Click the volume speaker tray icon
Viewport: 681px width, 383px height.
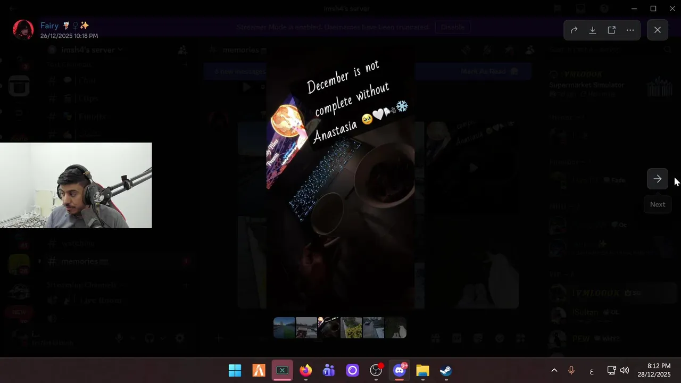coord(625,371)
